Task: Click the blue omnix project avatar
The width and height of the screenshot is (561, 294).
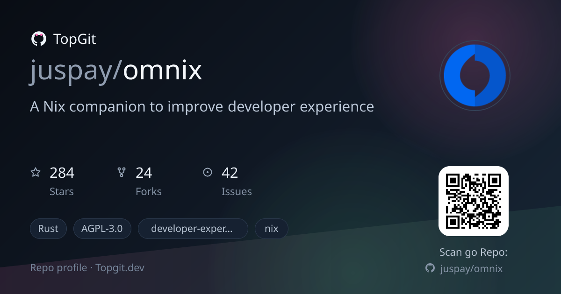Action: click(x=475, y=76)
